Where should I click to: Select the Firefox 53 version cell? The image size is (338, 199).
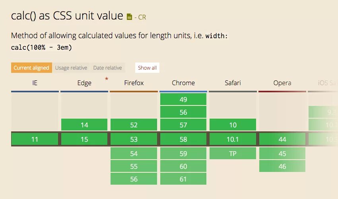point(134,139)
